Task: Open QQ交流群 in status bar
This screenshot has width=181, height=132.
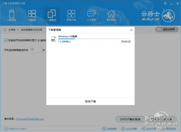Action: (x=129, y=129)
